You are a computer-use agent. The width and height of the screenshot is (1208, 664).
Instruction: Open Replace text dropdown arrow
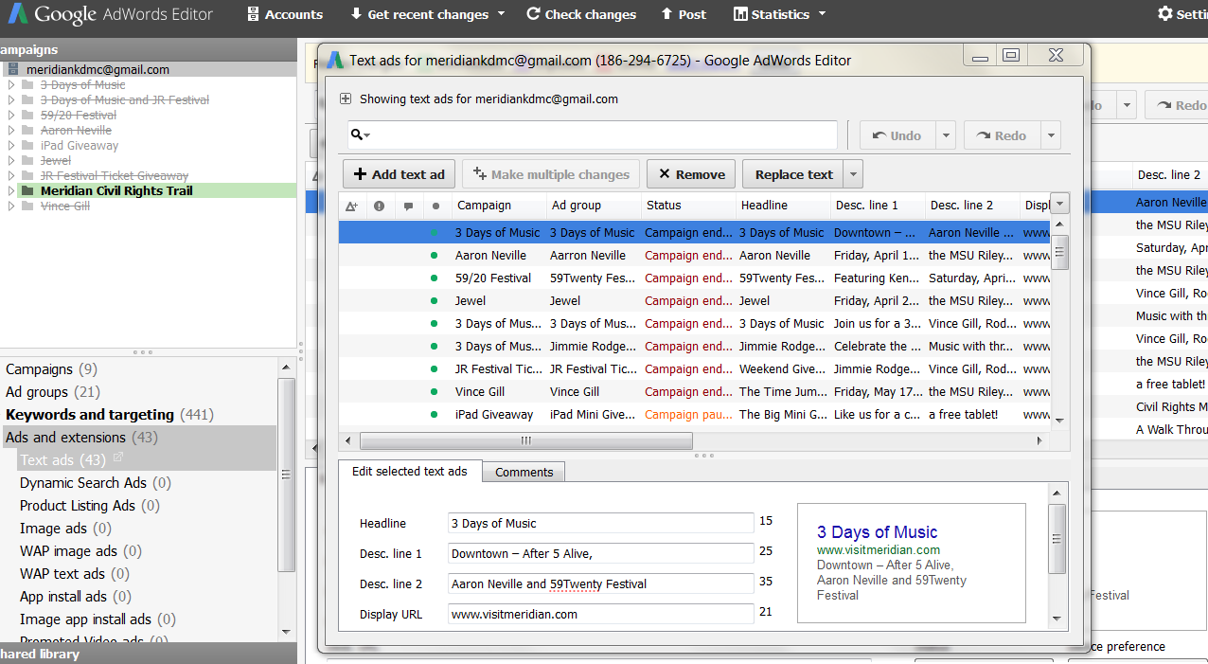(x=853, y=174)
